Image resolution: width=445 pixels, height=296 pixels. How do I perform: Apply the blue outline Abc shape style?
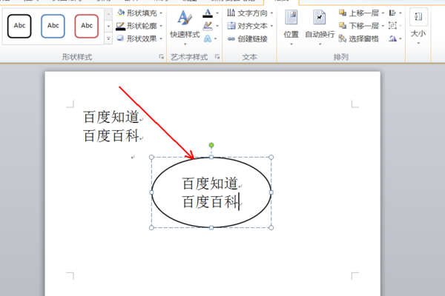53,26
